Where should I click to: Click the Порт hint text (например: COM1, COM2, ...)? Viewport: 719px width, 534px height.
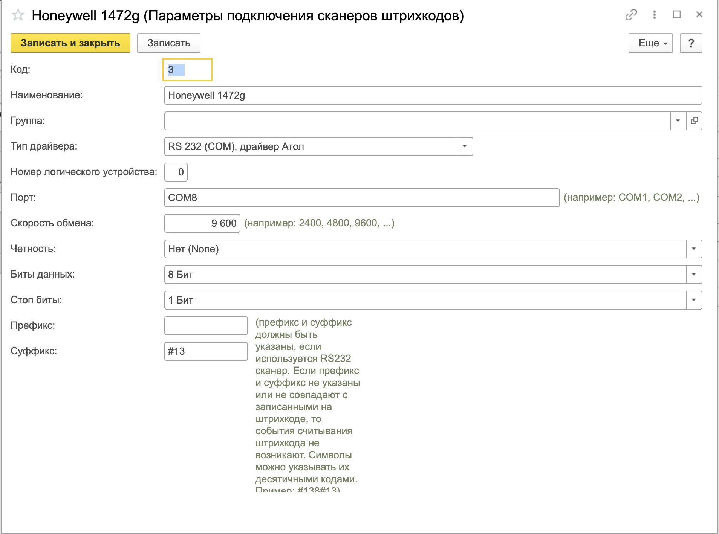(x=632, y=198)
